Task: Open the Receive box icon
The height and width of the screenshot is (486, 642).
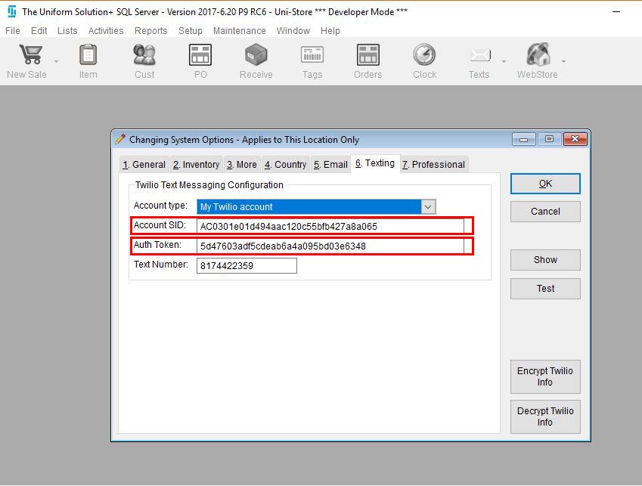Action: click(256, 54)
